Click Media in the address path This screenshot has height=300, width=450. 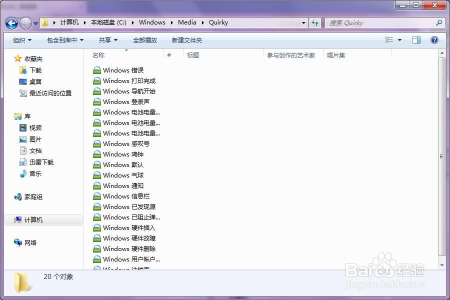click(187, 22)
